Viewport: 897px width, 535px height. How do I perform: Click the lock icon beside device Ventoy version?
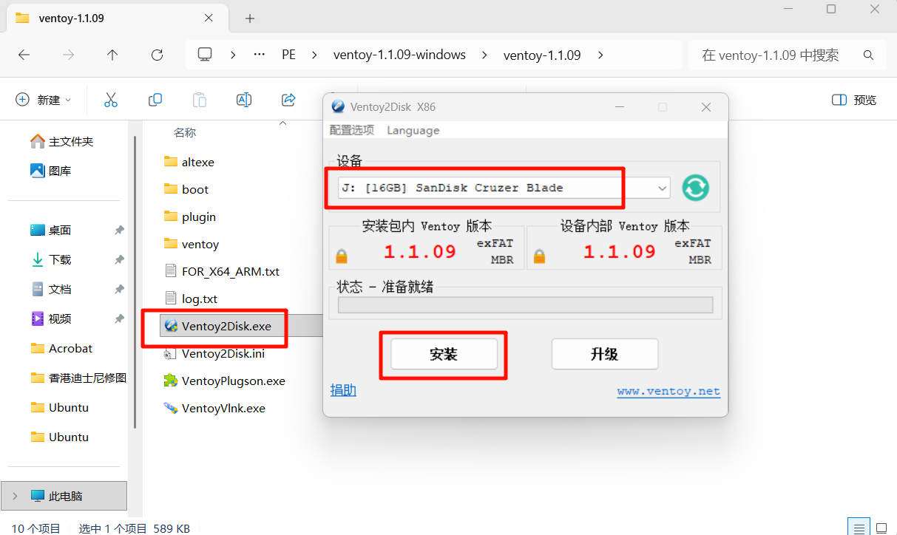point(539,256)
